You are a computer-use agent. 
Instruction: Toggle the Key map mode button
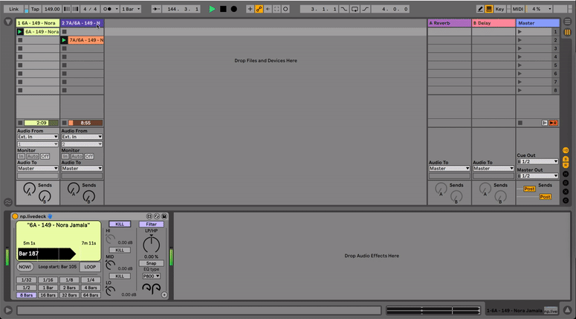coord(499,9)
